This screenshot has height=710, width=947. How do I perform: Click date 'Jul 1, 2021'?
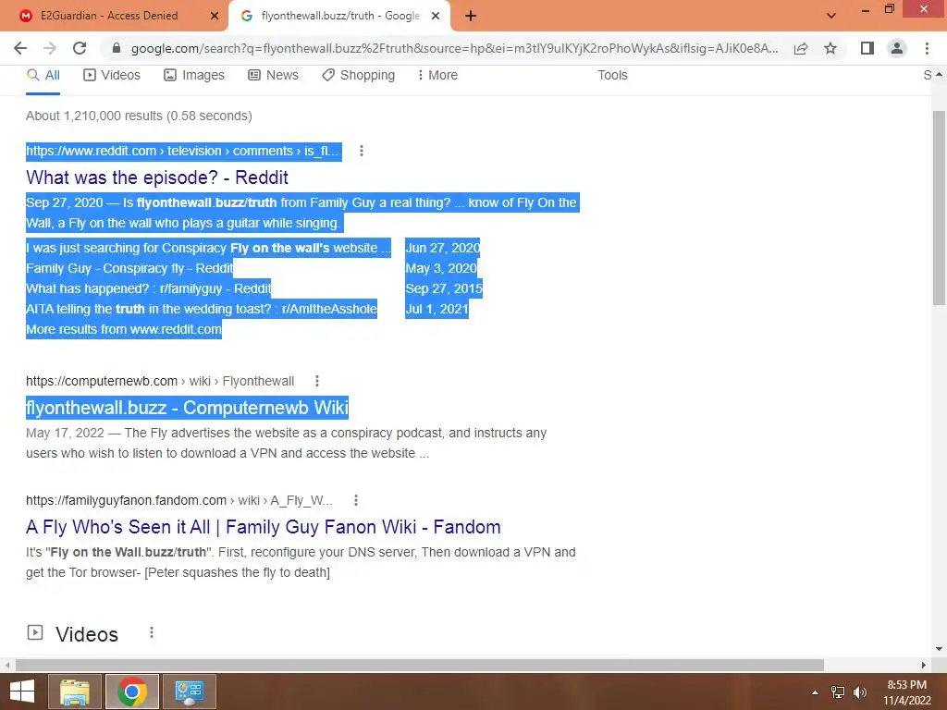[437, 309]
